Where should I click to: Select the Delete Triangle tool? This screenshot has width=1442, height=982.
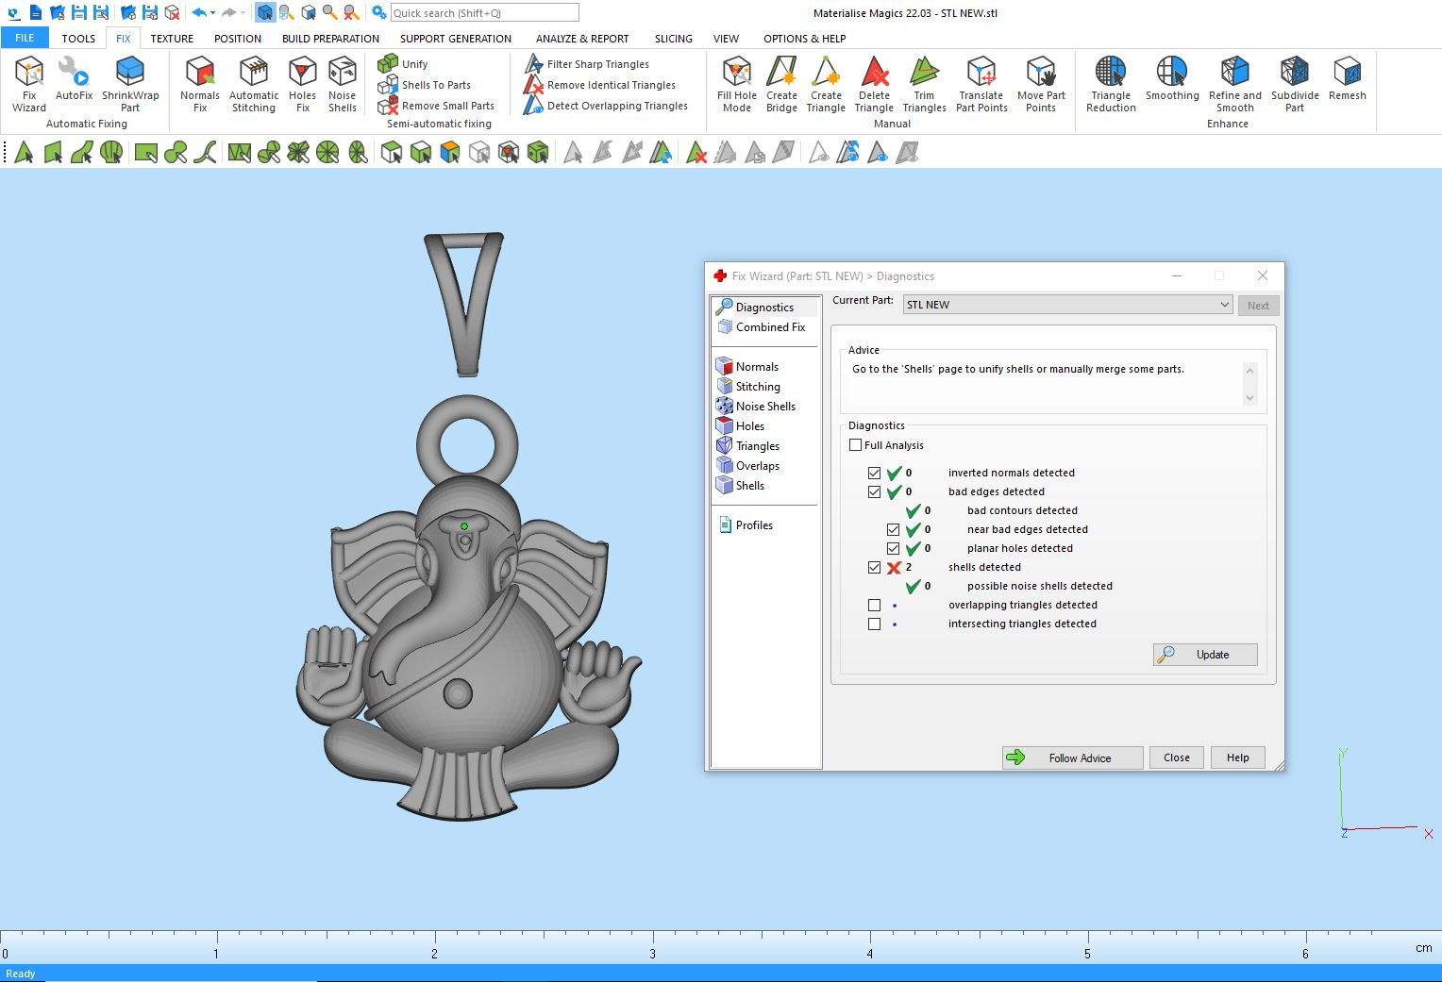tap(874, 83)
